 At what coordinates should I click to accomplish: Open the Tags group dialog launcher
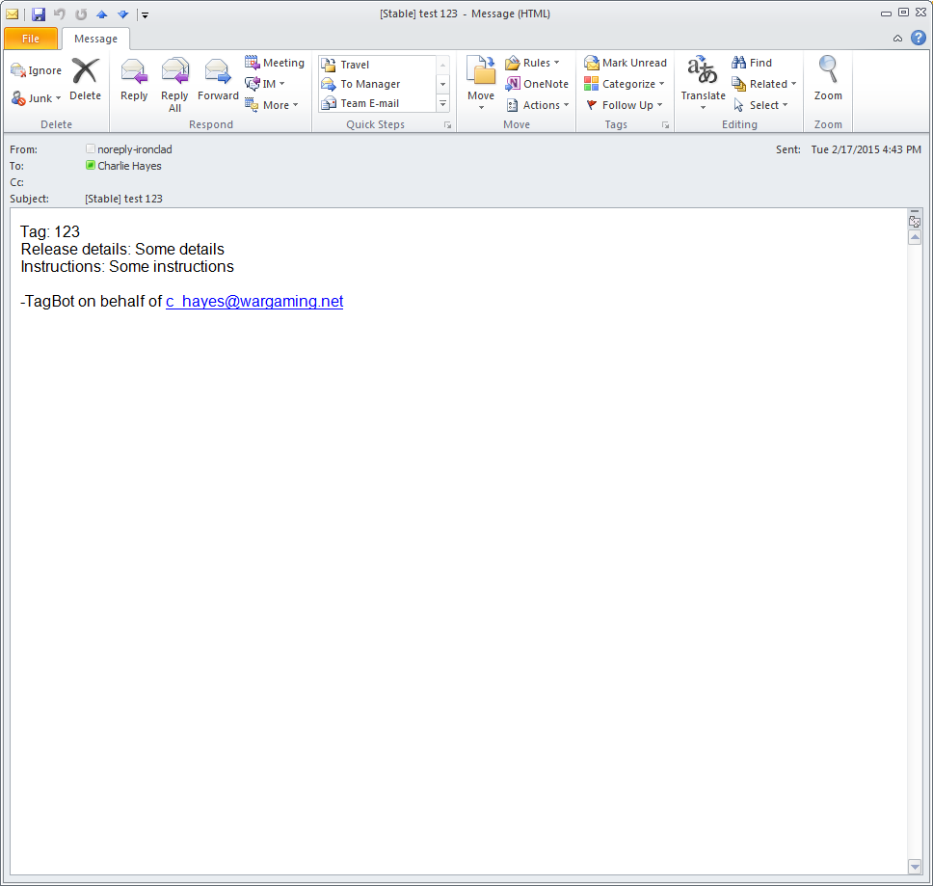[665, 125]
